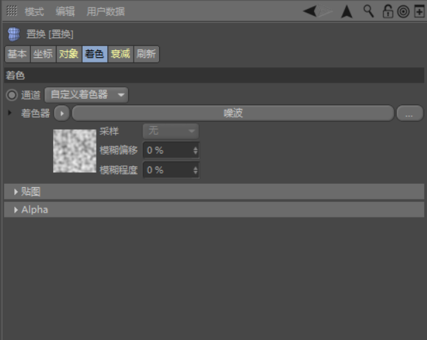
Task: Click the 置换 displacer object icon
Action: (x=13, y=34)
